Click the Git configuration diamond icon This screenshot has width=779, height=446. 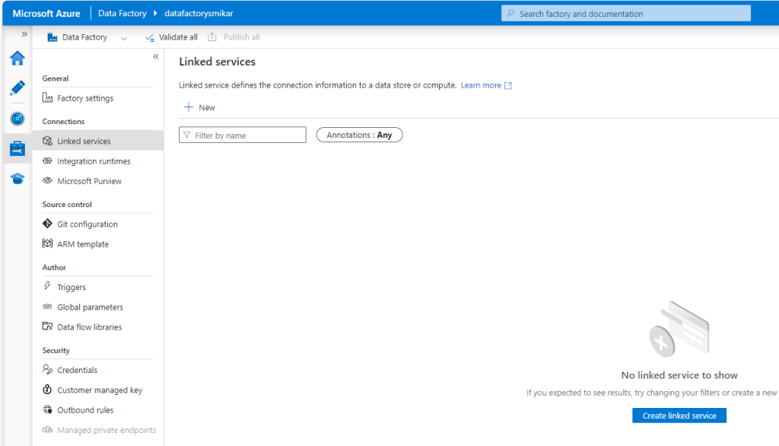point(47,224)
